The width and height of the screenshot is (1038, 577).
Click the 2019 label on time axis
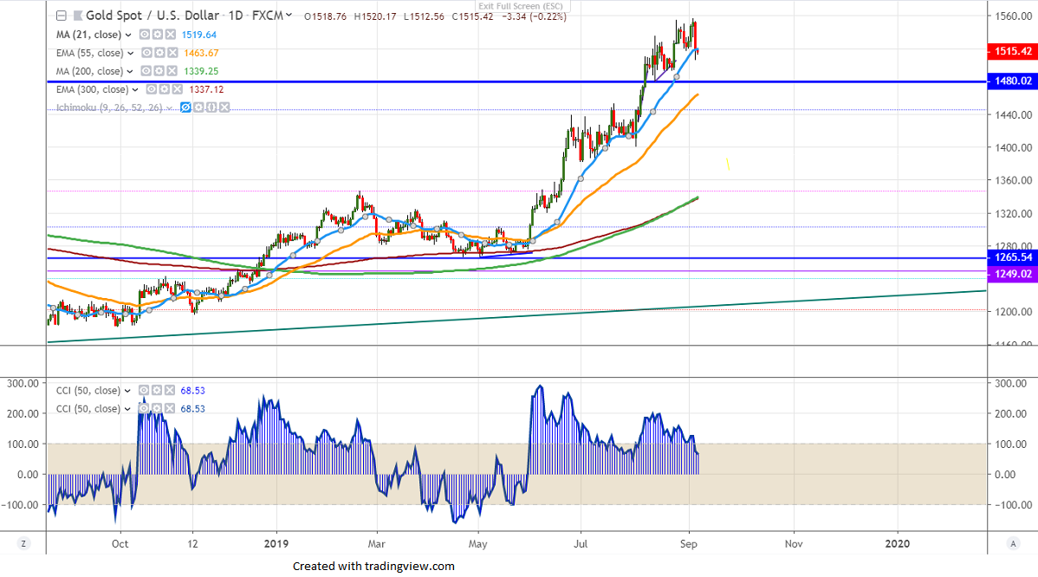tap(276, 544)
